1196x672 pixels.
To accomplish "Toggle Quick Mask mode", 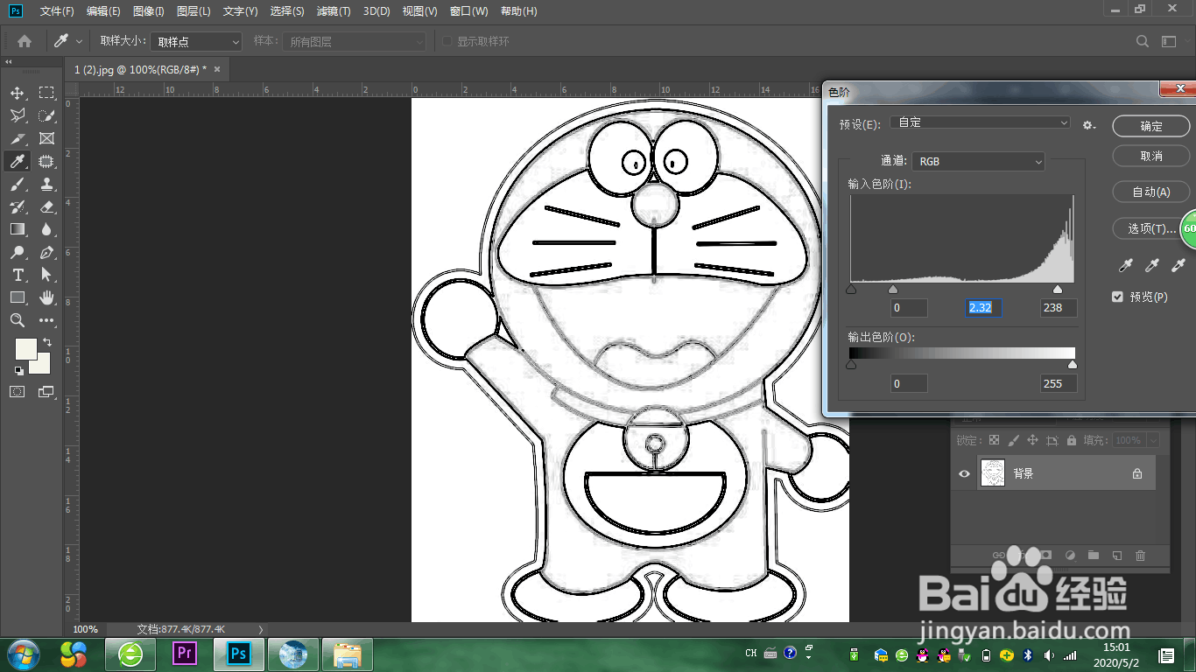I will (18, 391).
